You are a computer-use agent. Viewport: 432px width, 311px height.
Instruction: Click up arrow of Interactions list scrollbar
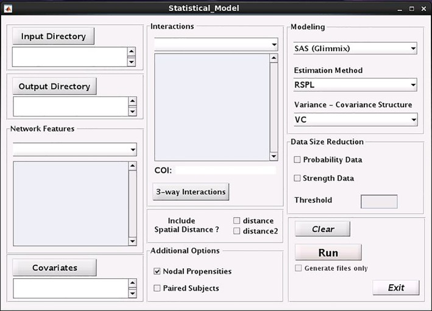point(274,58)
